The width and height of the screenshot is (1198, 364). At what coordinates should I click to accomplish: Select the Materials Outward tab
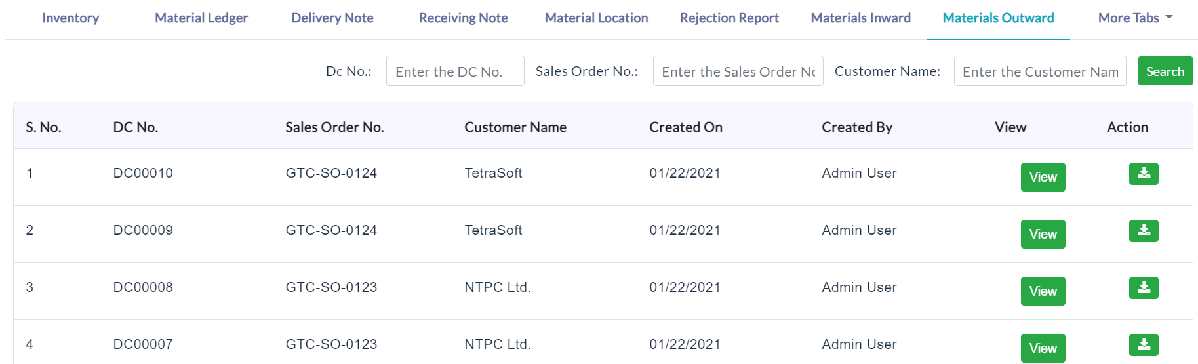click(x=998, y=18)
